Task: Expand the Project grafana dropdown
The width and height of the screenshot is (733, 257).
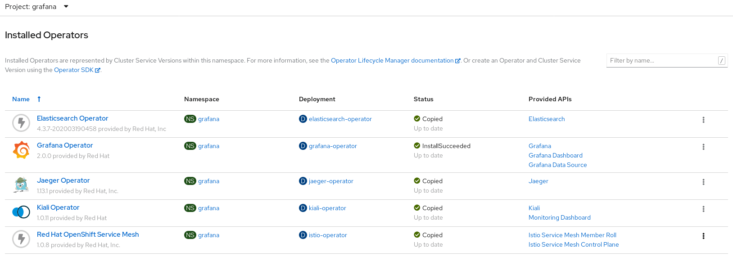Action: [66, 7]
